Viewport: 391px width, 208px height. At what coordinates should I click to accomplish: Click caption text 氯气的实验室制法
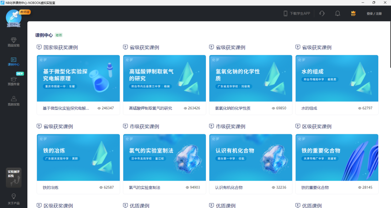145,187
